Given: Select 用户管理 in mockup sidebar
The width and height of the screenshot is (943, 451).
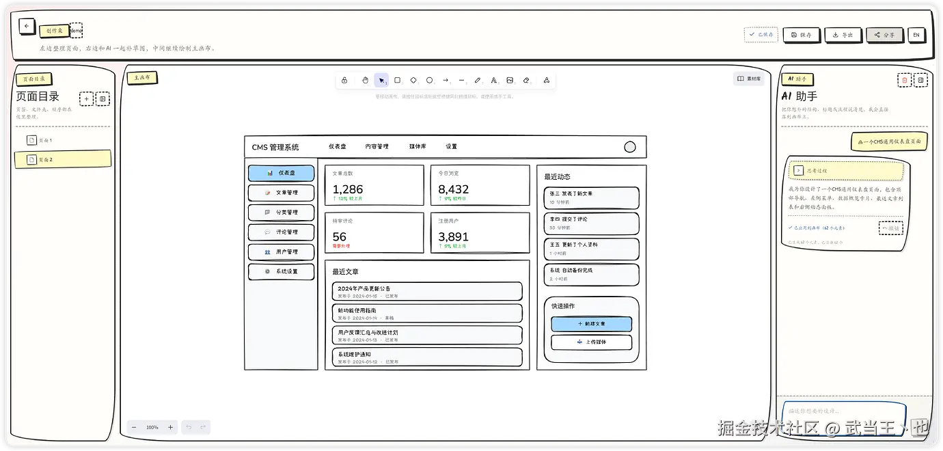Looking at the screenshot, I should (x=282, y=252).
